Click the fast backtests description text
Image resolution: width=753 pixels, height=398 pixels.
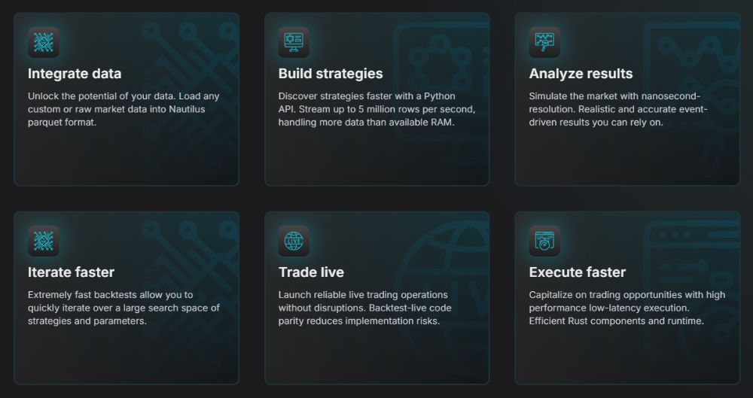pos(123,308)
